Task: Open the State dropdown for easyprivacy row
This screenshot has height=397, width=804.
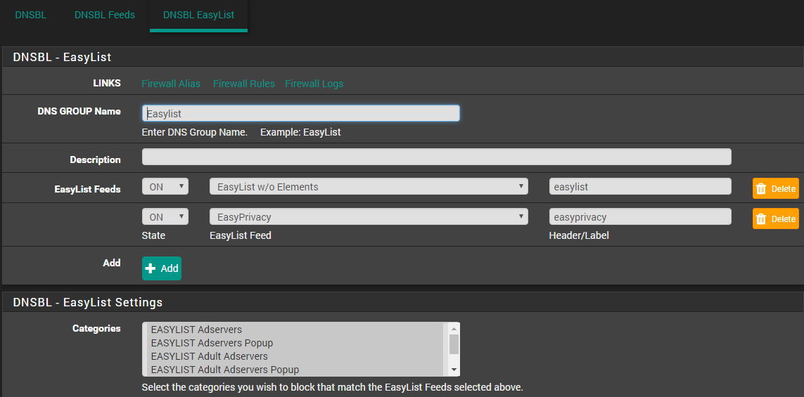Action: click(x=165, y=216)
